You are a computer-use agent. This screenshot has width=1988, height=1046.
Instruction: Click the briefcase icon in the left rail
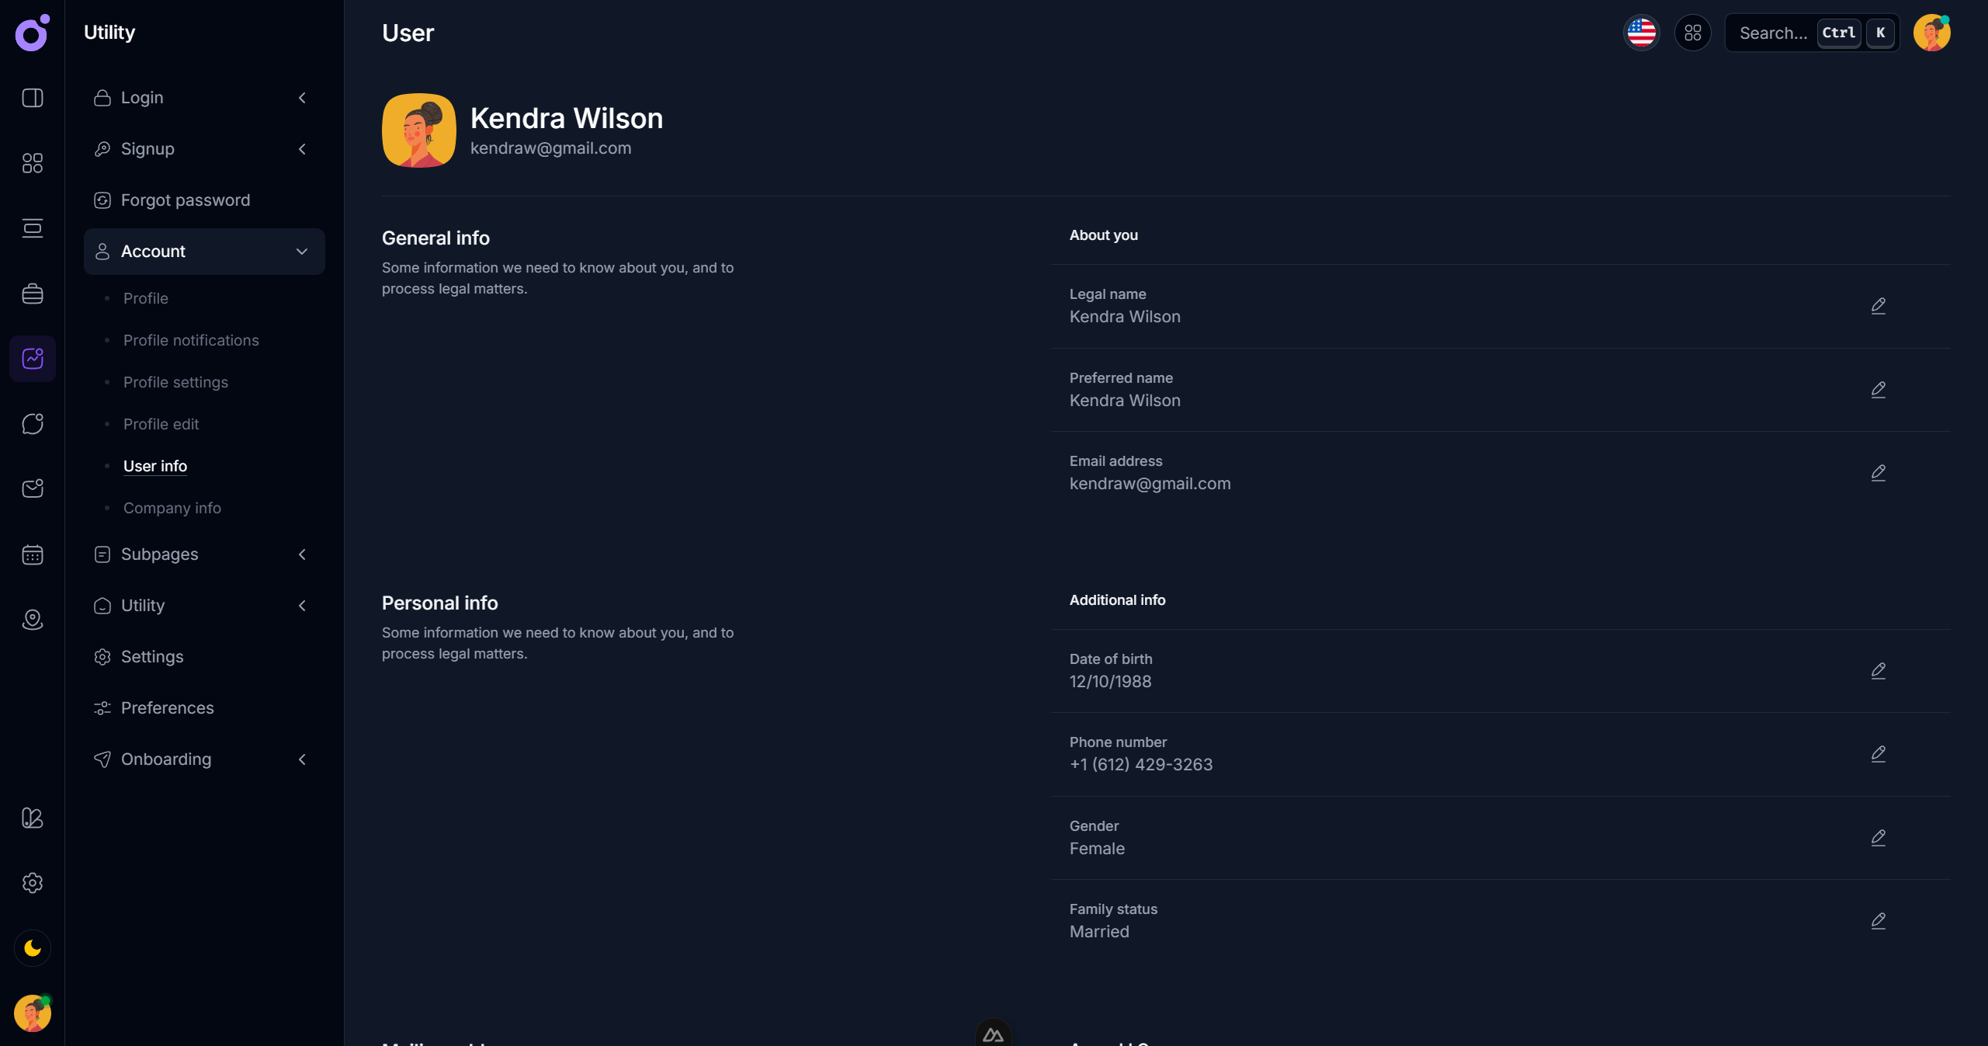[33, 294]
